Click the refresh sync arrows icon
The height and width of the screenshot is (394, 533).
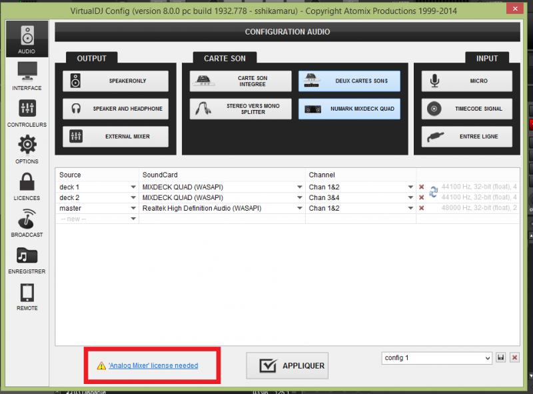tap(434, 192)
